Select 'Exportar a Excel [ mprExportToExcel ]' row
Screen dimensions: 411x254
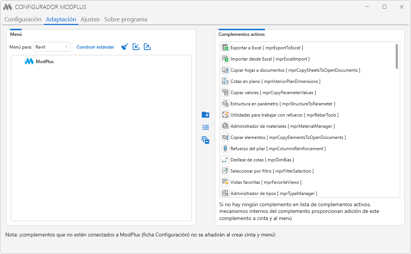click(x=307, y=48)
